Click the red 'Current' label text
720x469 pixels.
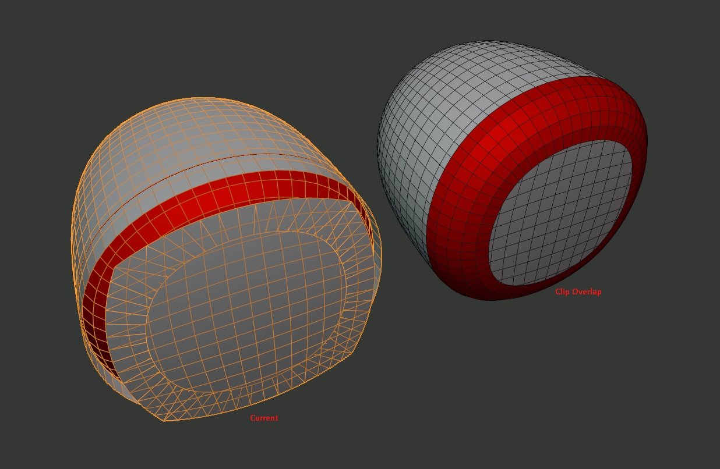point(264,418)
